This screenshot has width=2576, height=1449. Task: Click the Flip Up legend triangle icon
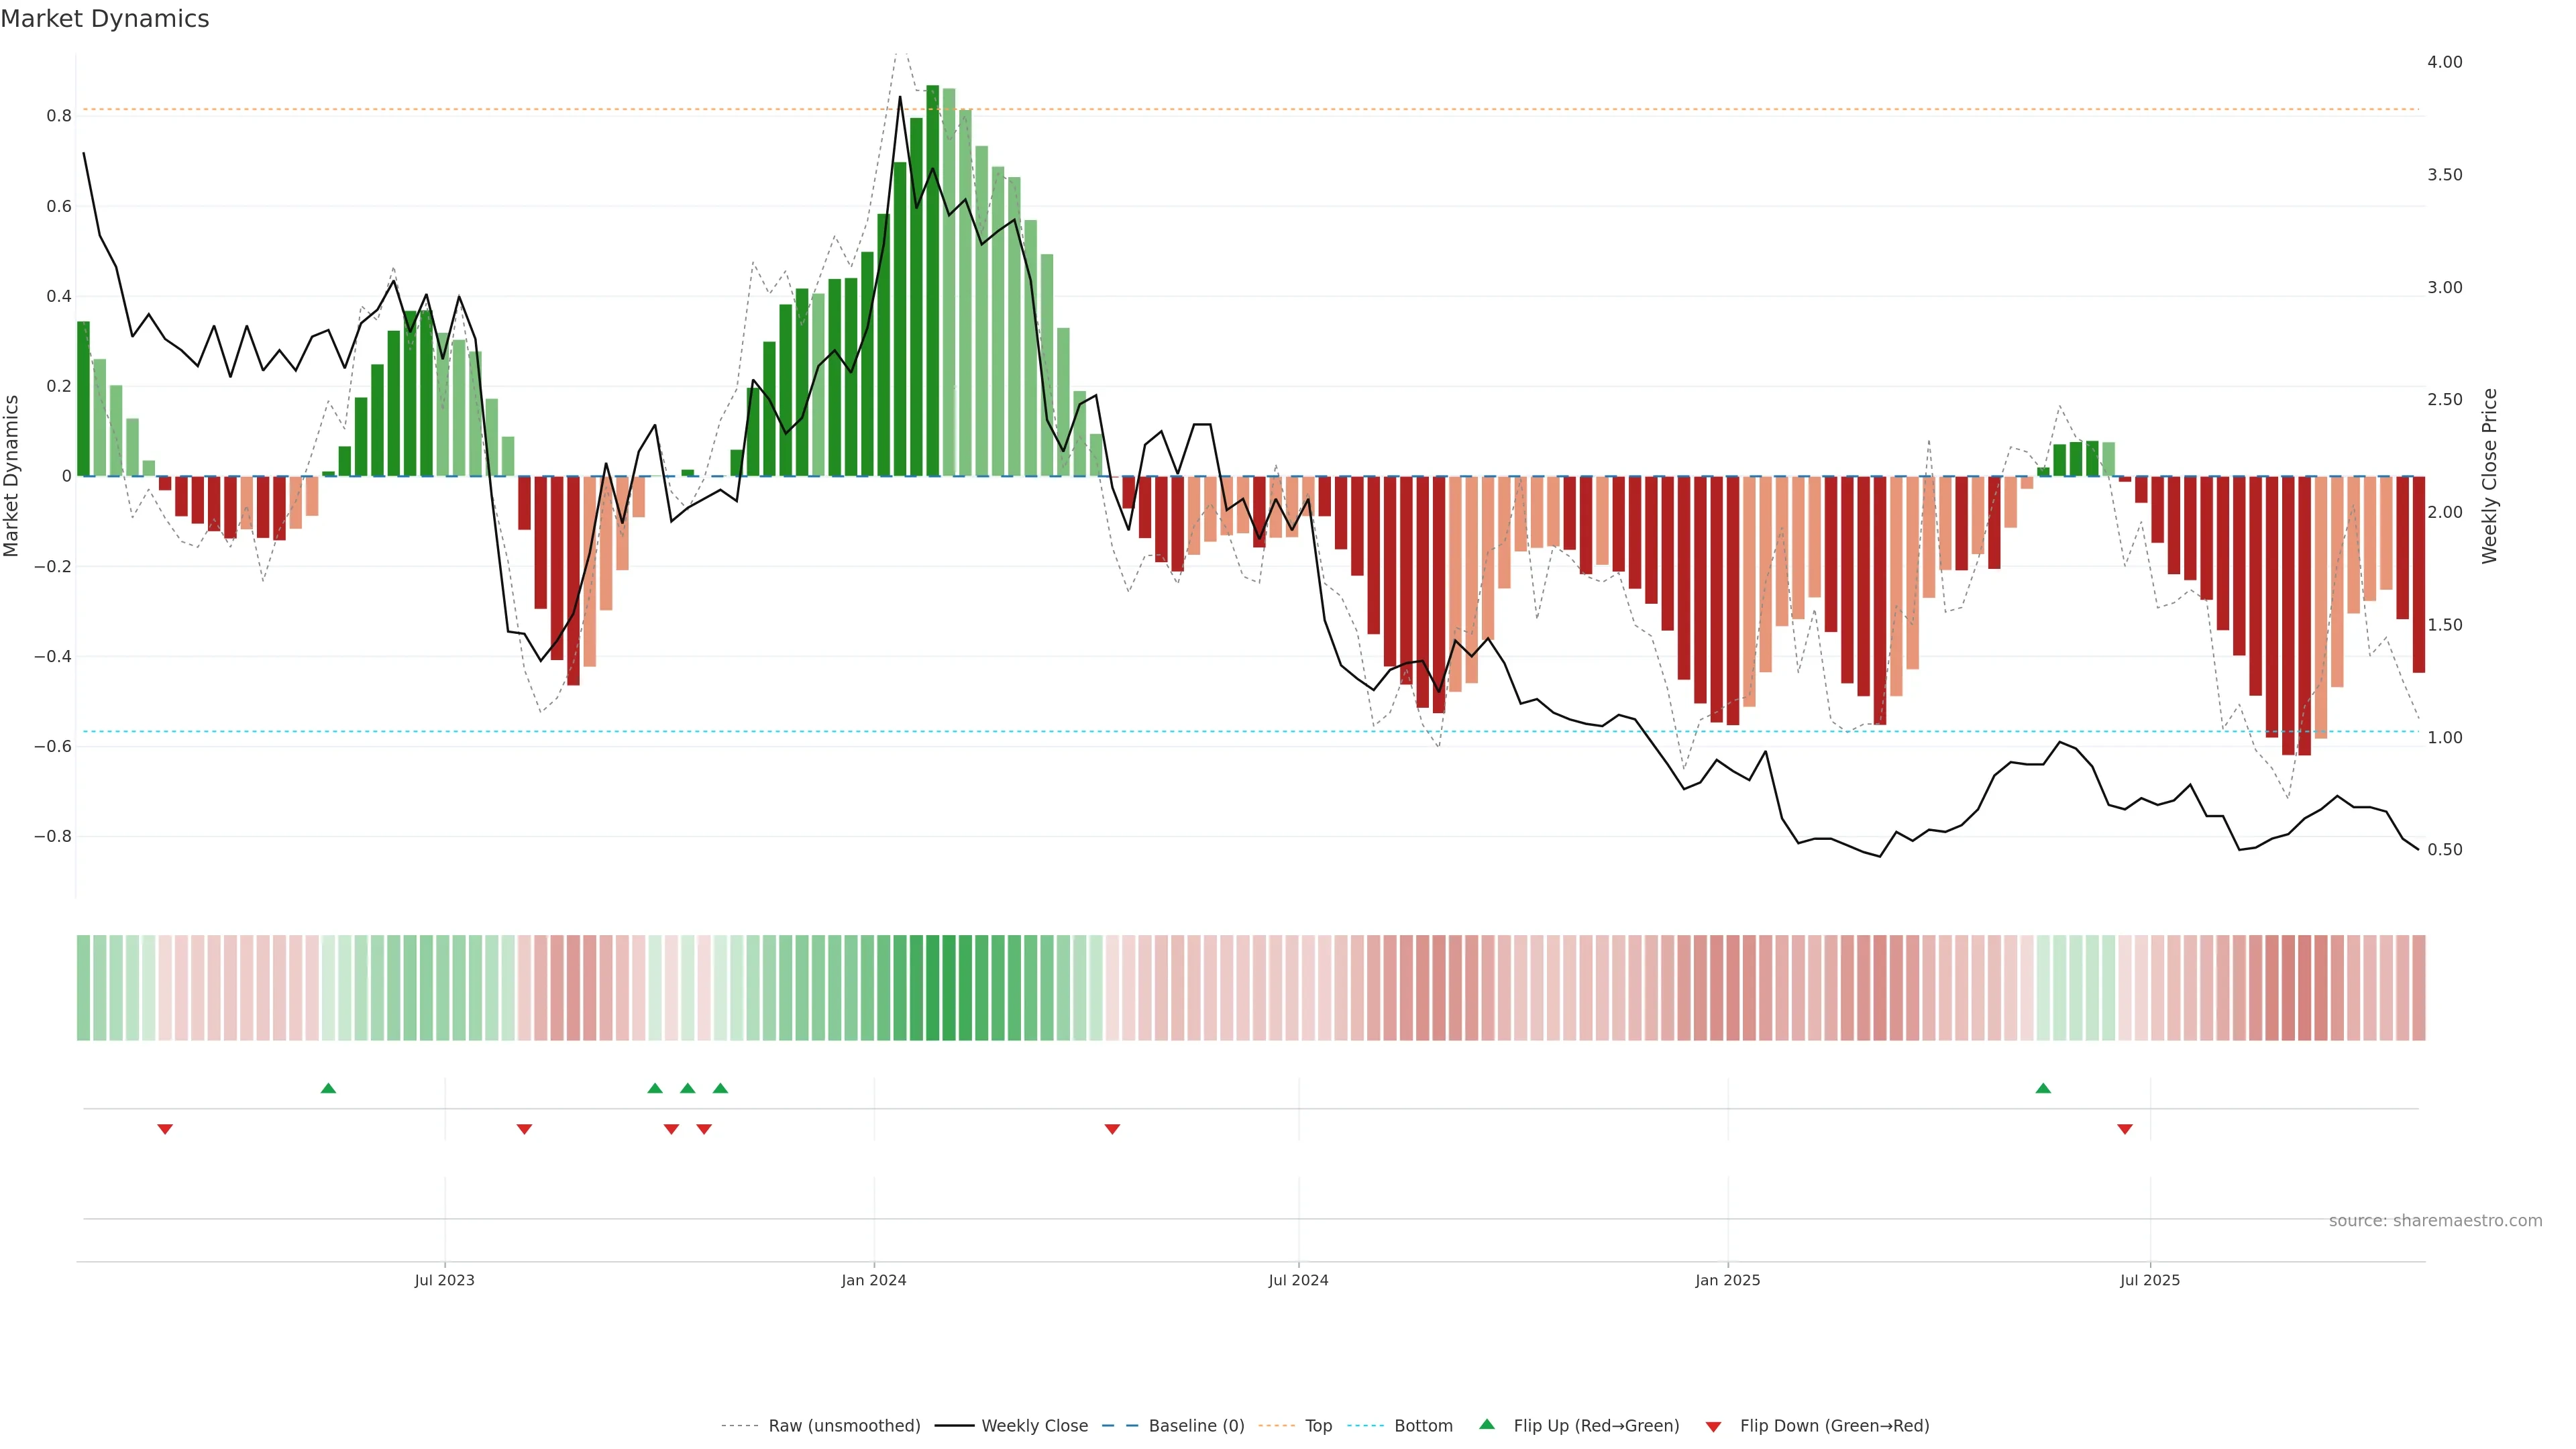(1487, 1424)
